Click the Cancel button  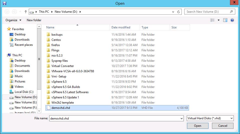click(223, 126)
